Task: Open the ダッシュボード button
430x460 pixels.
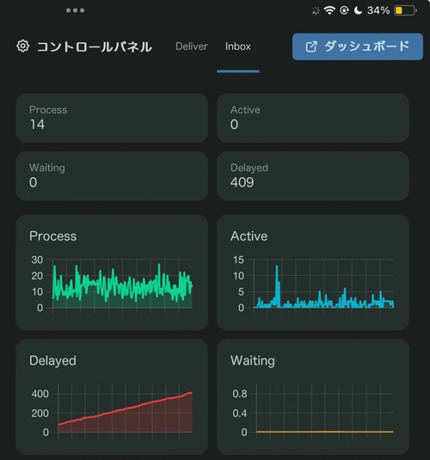Action: 358,46
